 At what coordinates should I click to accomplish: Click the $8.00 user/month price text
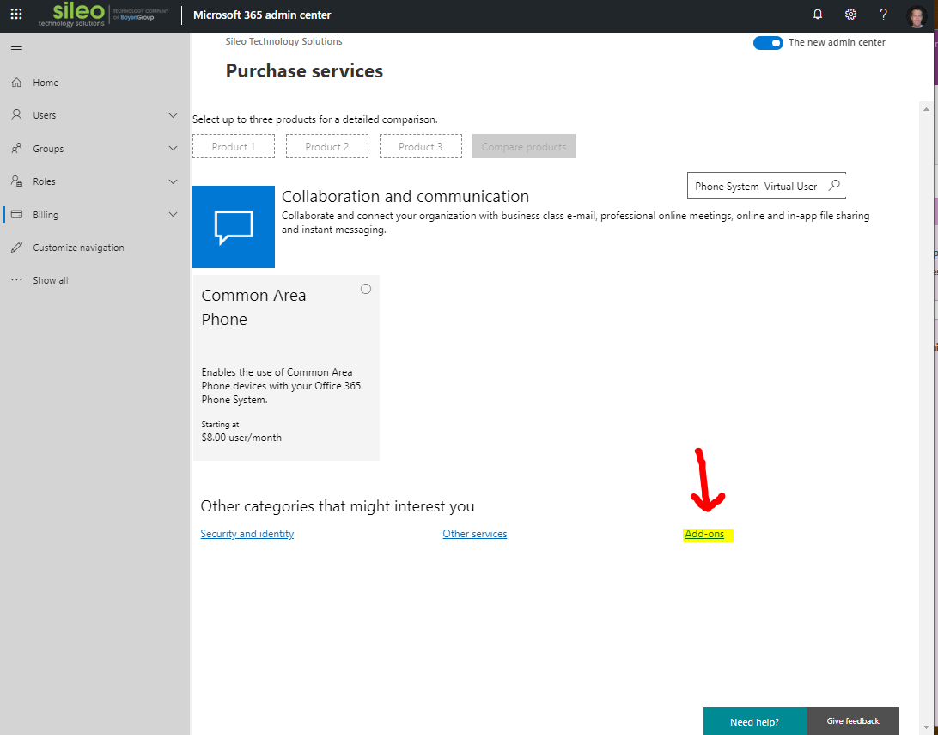(x=241, y=438)
